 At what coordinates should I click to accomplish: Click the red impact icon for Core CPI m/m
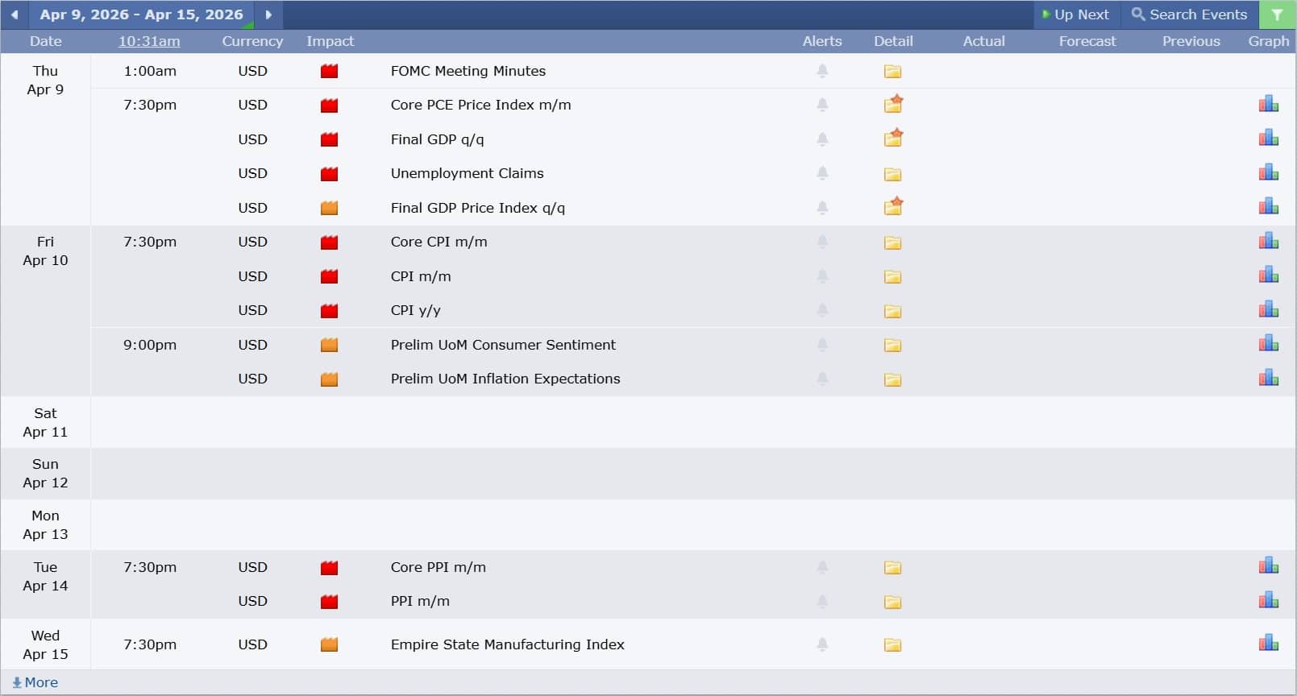(x=329, y=241)
